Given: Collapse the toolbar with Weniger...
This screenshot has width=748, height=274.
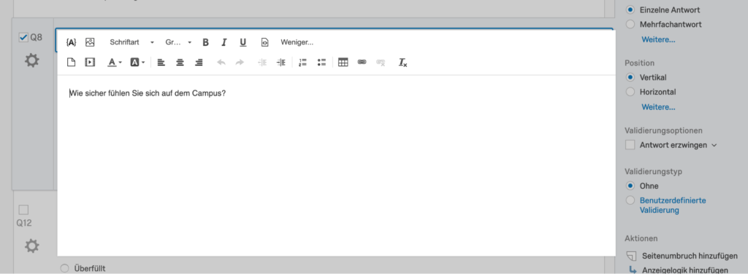Looking at the screenshot, I should 297,42.
